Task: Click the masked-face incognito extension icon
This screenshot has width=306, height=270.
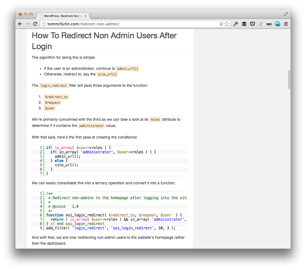Action: pyautogui.click(x=269, y=24)
